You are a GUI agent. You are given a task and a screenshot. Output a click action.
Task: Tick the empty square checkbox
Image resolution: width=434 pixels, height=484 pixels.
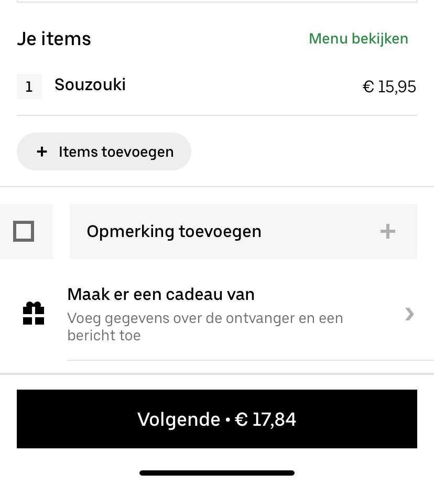[24, 231]
